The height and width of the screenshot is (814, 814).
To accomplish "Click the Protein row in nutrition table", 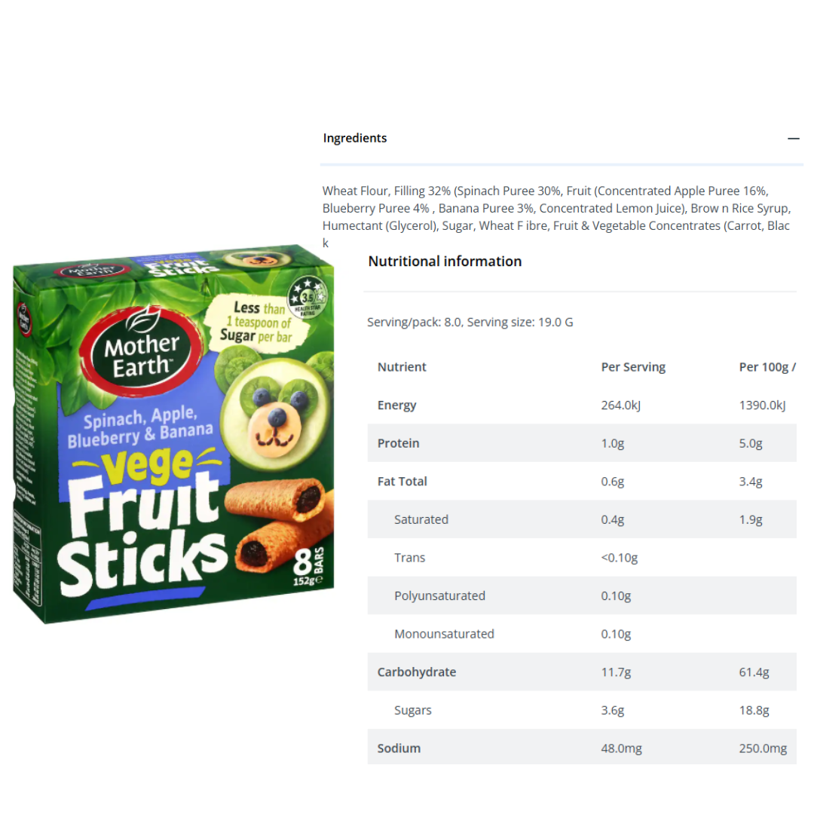I will tap(399, 443).
